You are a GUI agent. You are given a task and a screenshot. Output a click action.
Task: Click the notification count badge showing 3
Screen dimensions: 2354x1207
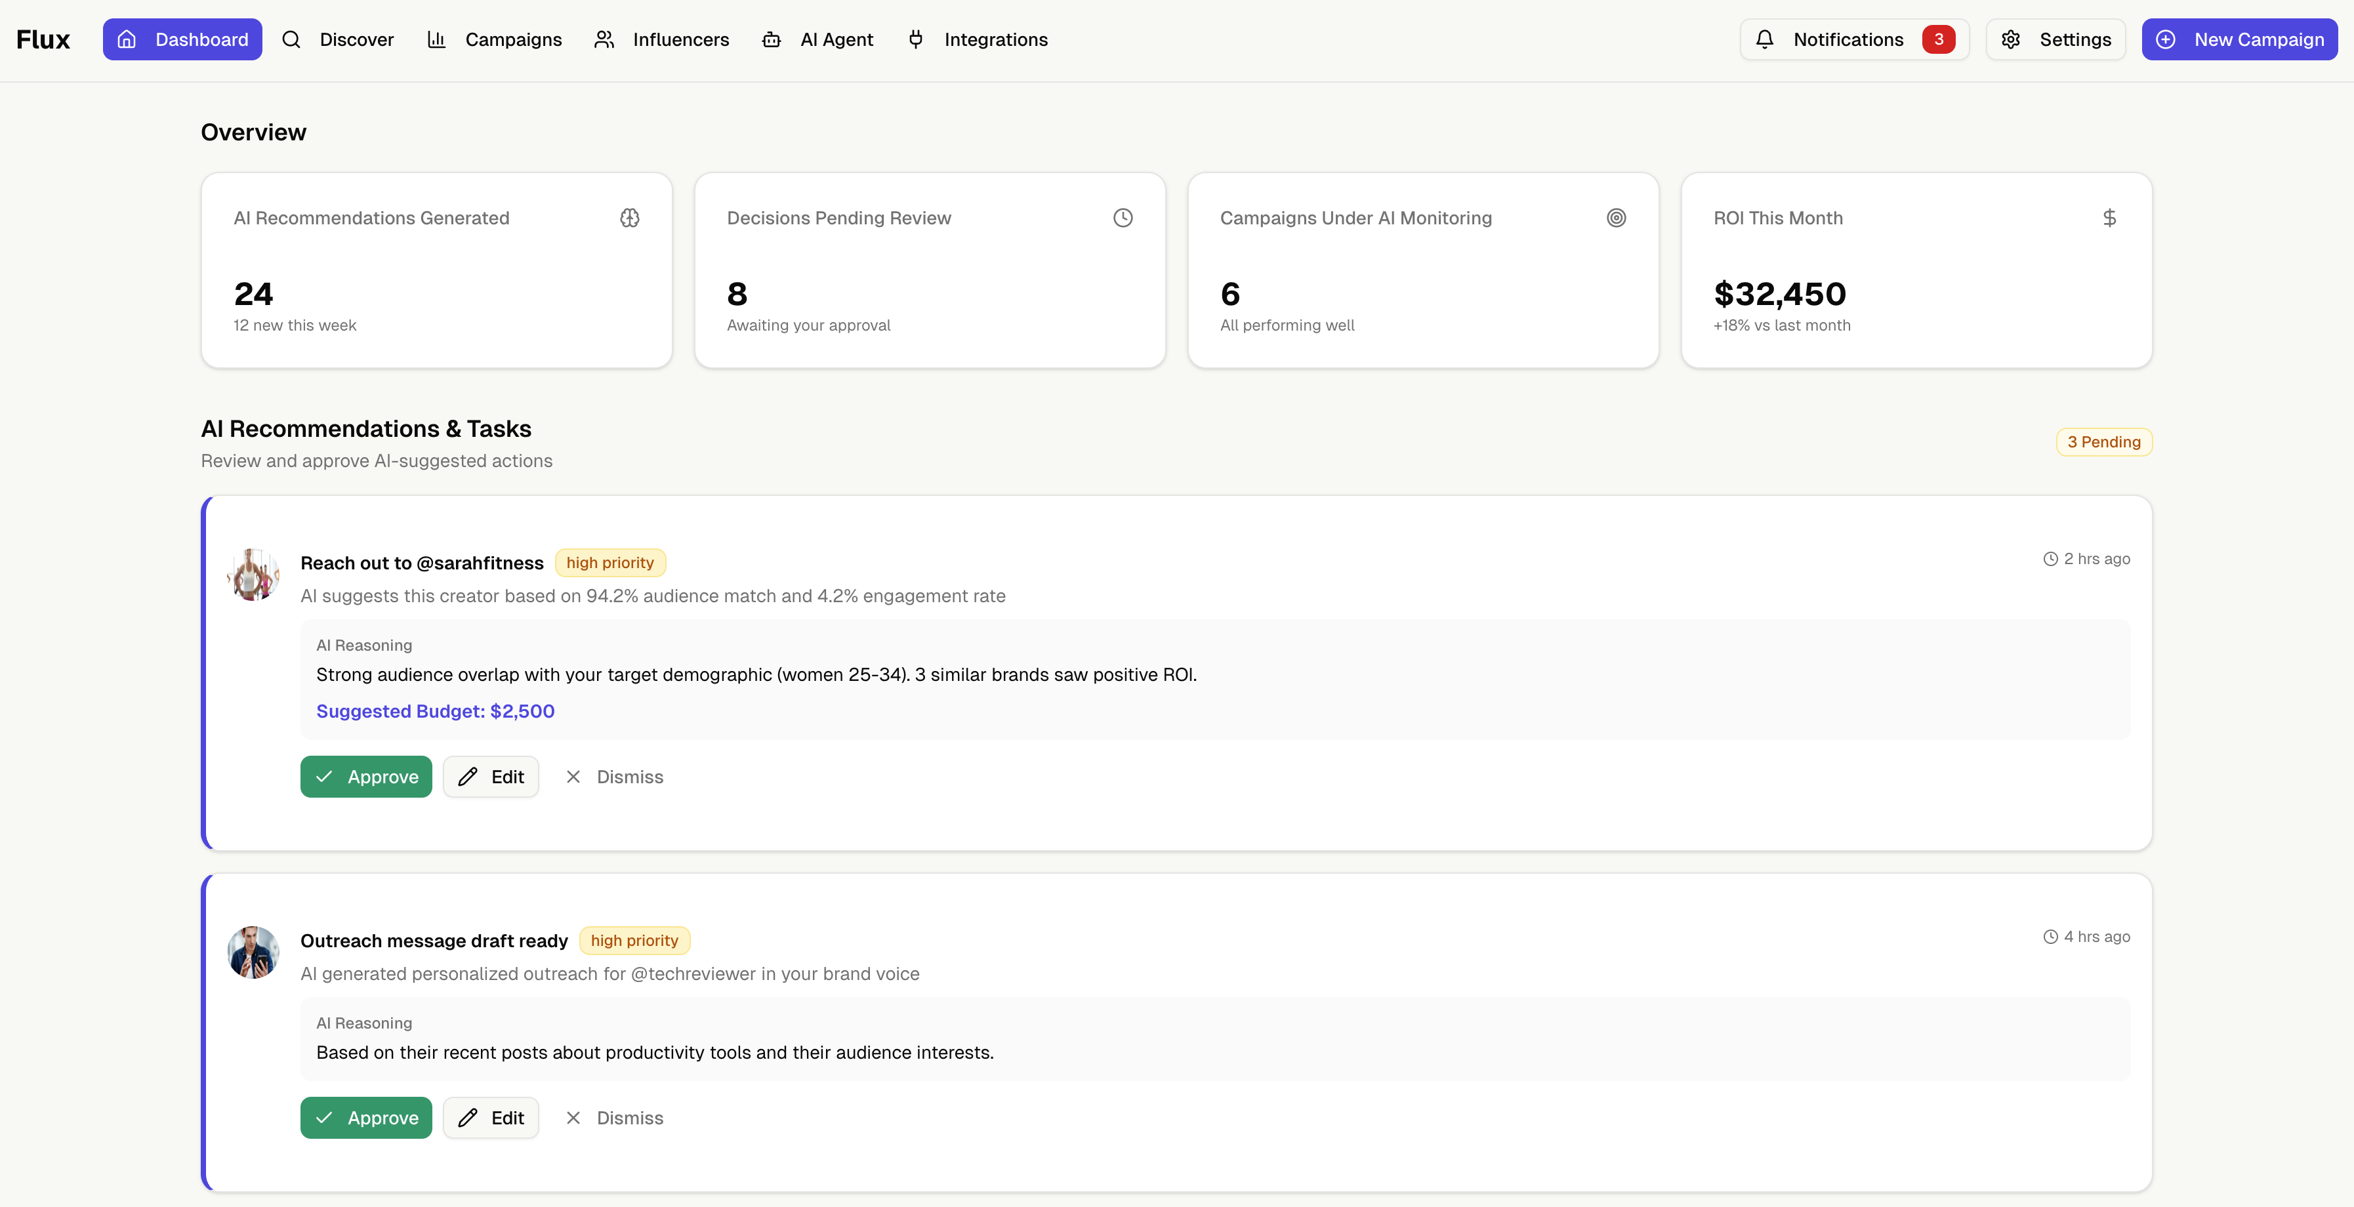(1938, 39)
